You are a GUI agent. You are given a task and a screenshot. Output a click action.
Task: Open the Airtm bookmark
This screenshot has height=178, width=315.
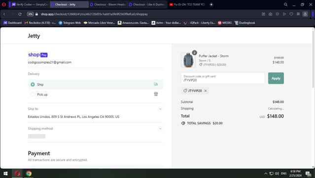tap(166, 23)
